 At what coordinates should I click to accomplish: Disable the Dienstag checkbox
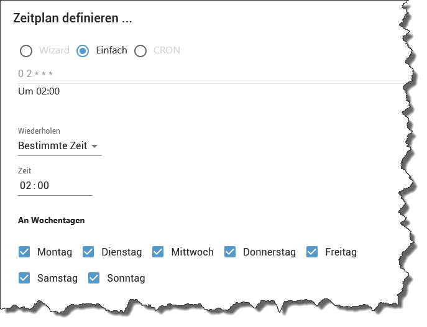pyautogui.click(x=89, y=252)
